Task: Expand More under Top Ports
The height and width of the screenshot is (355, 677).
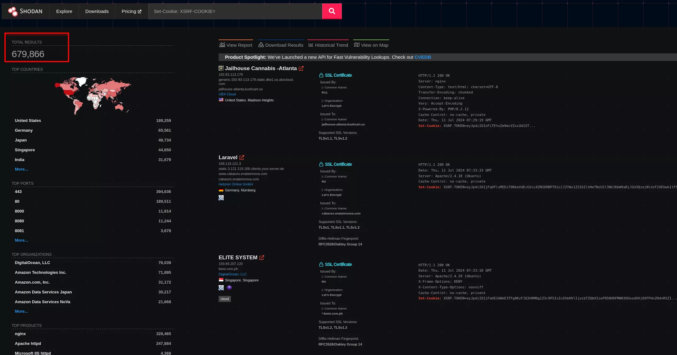Action: pos(21,240)
